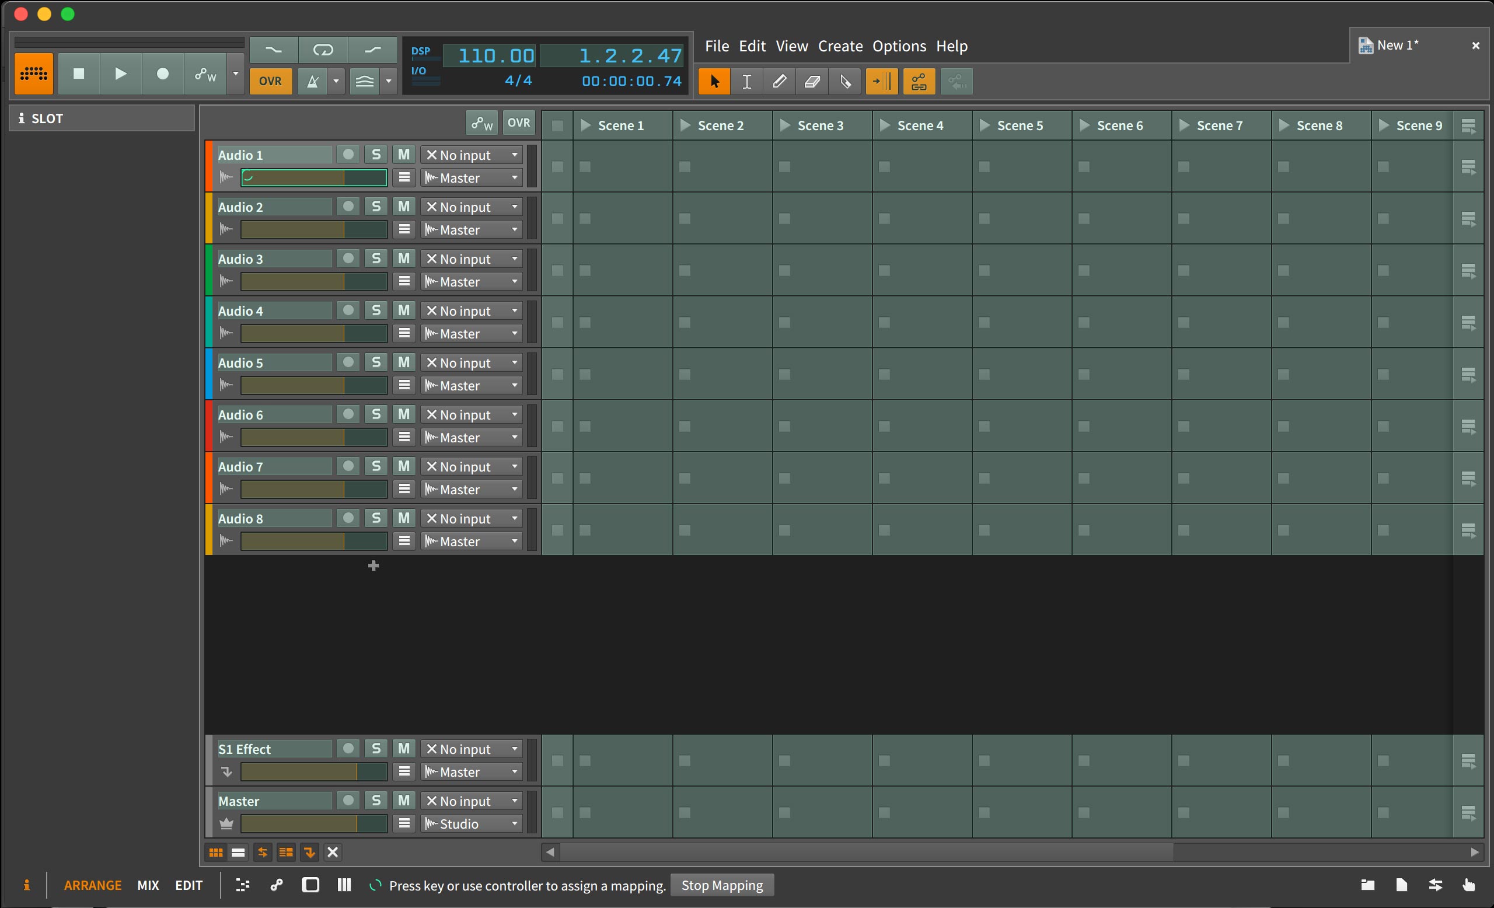Toggle the metronome icon
1494x908 pixels.
tap(312, 81)
